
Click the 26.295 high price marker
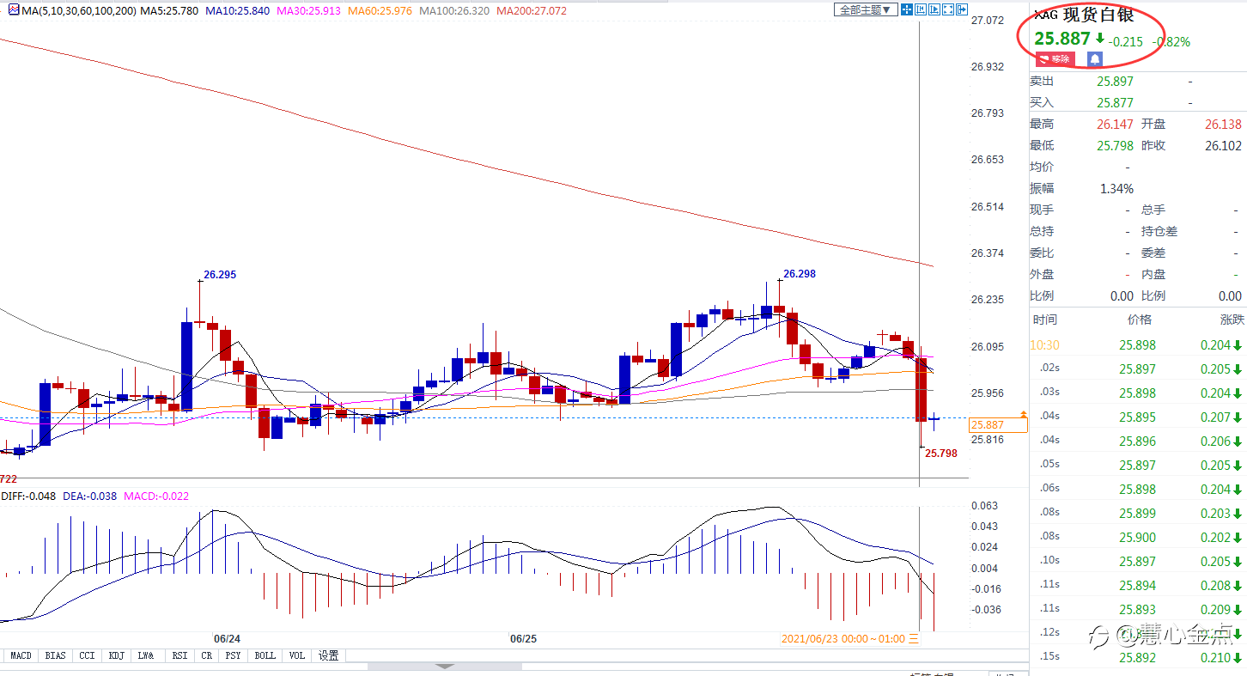(x=219, y=275)
